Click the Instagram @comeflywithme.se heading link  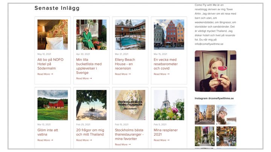tap(214, 98)
